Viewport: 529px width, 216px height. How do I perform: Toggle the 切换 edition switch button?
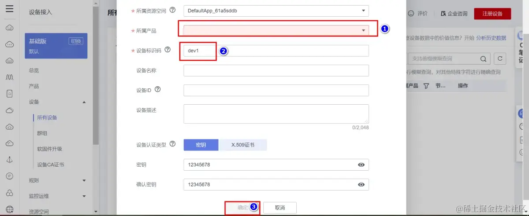point(76,41)
